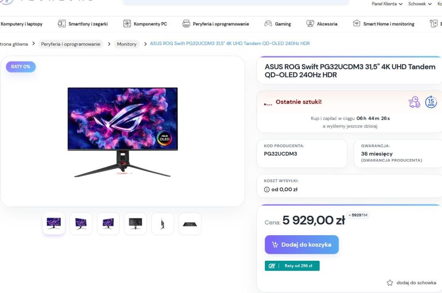Click the Komponenty PC chip icon
The image size is (442, 293).
coord(127,24)
